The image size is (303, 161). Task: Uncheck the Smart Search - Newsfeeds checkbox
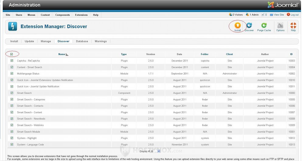pos(12,119)
